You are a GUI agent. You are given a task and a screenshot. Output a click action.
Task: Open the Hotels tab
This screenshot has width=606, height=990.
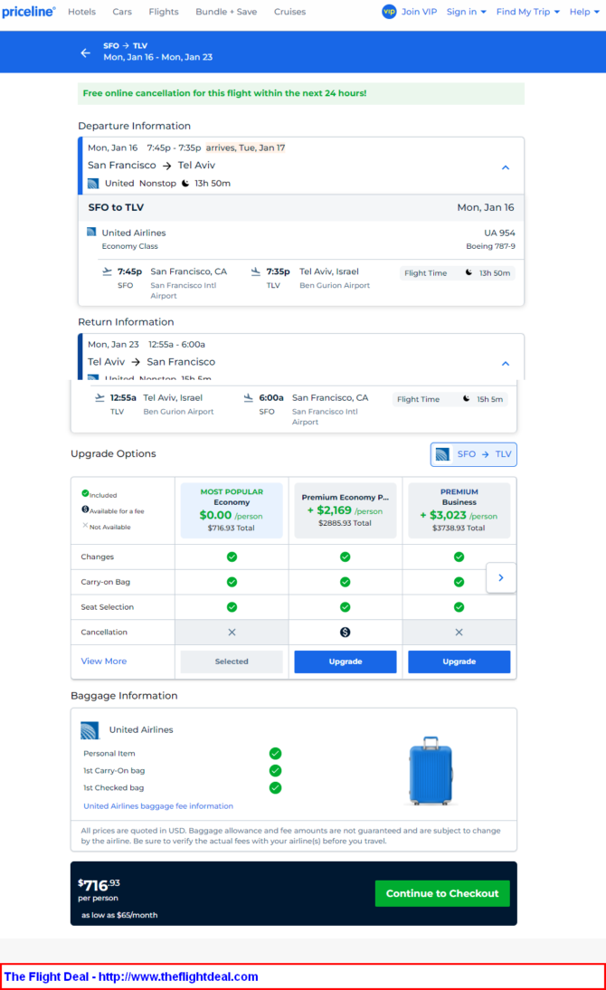pyautogui.click(x=82, y=12)
